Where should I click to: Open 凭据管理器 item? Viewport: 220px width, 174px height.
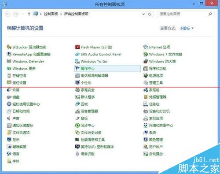(155, 97)
